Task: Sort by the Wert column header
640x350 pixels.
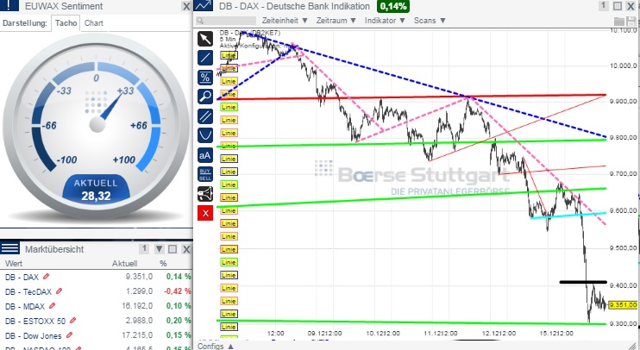Action: (14, 264)
